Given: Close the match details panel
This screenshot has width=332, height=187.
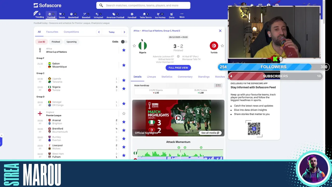Looking at the screenshot, I should pyautogui.click(x=220, y=31).
